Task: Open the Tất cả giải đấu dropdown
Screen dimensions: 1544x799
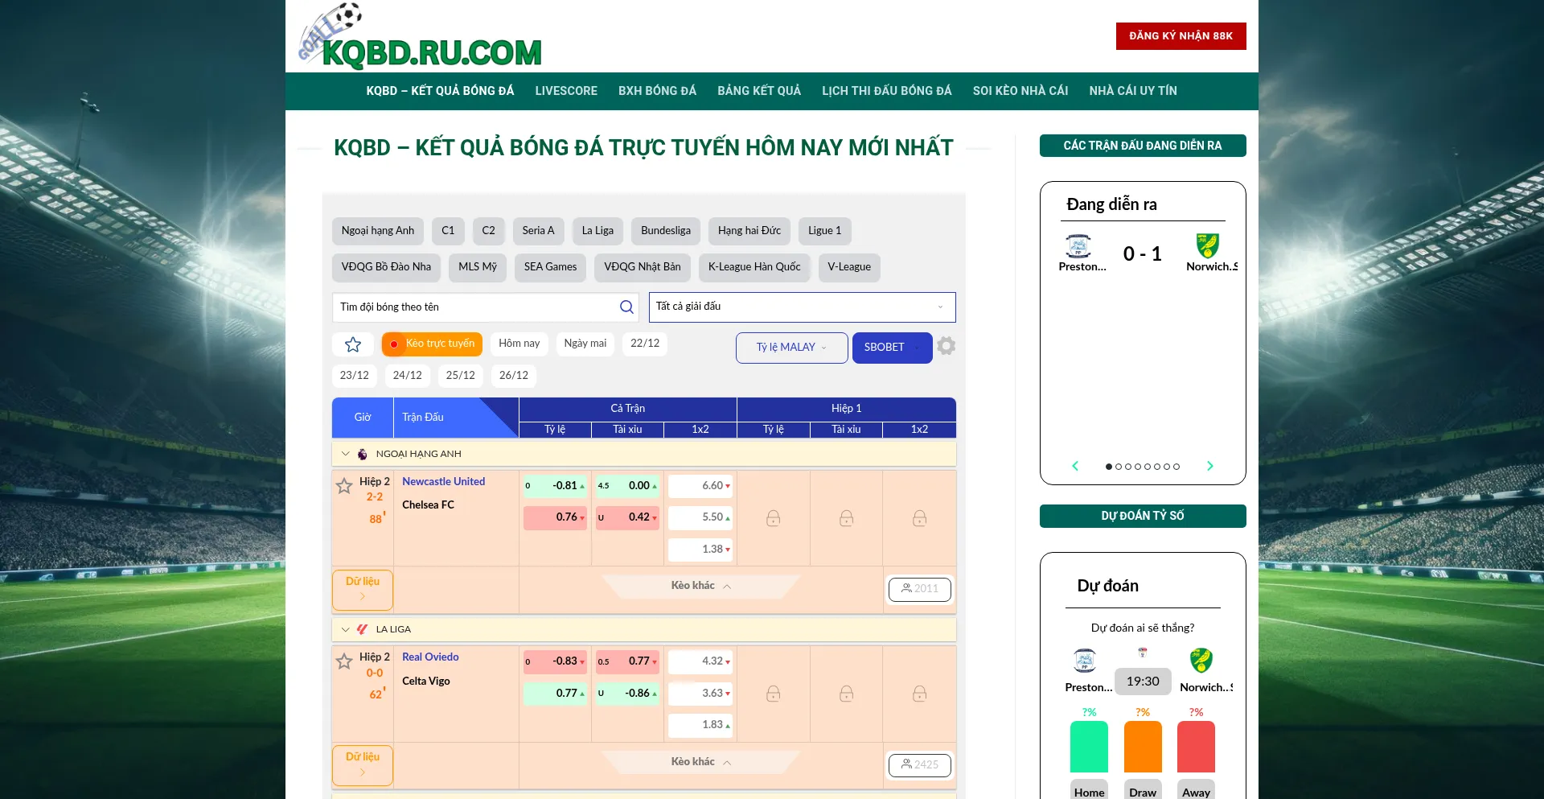Action: (x=802, y=307)
